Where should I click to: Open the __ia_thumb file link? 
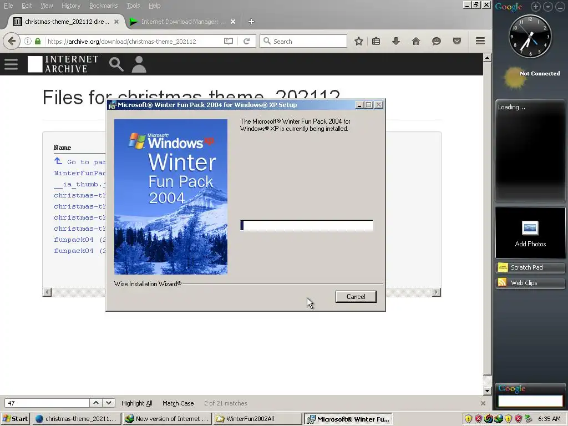pos(80,184)
